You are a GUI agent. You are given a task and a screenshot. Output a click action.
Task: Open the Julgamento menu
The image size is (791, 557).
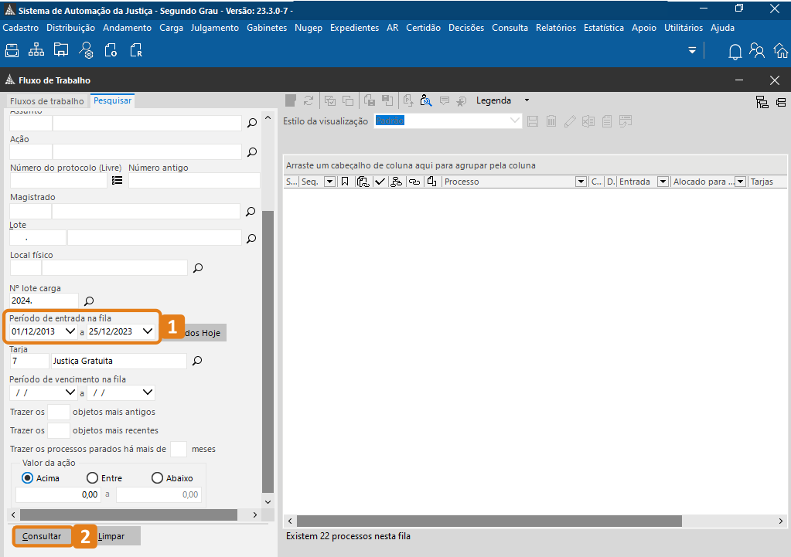tap(215, 28)
